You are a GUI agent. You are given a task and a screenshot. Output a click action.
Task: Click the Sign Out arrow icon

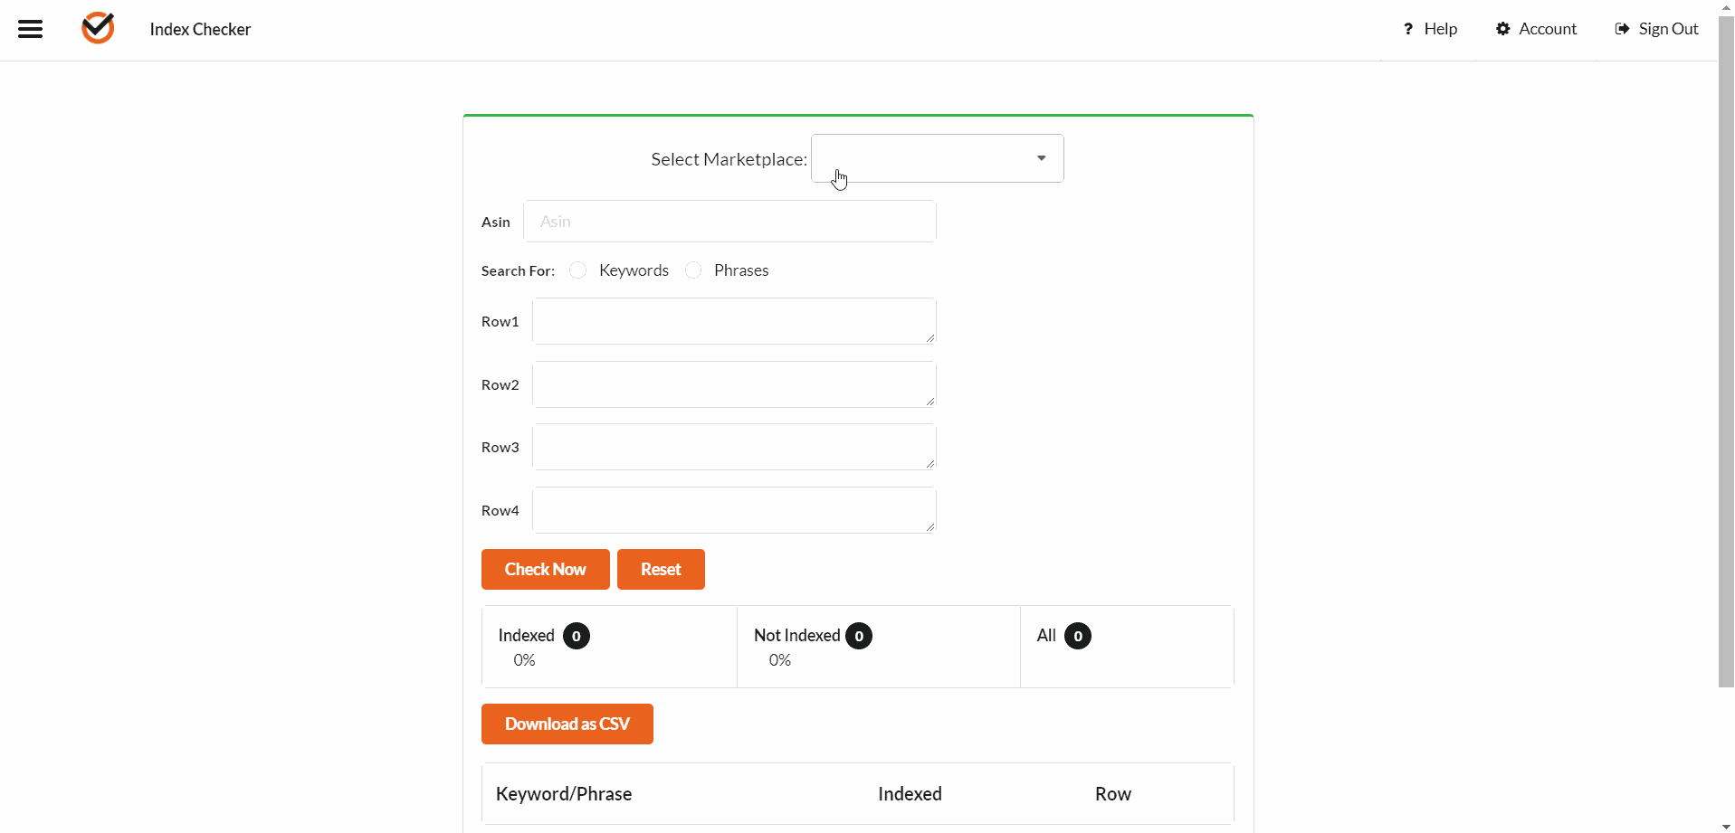coord(1623,29)
